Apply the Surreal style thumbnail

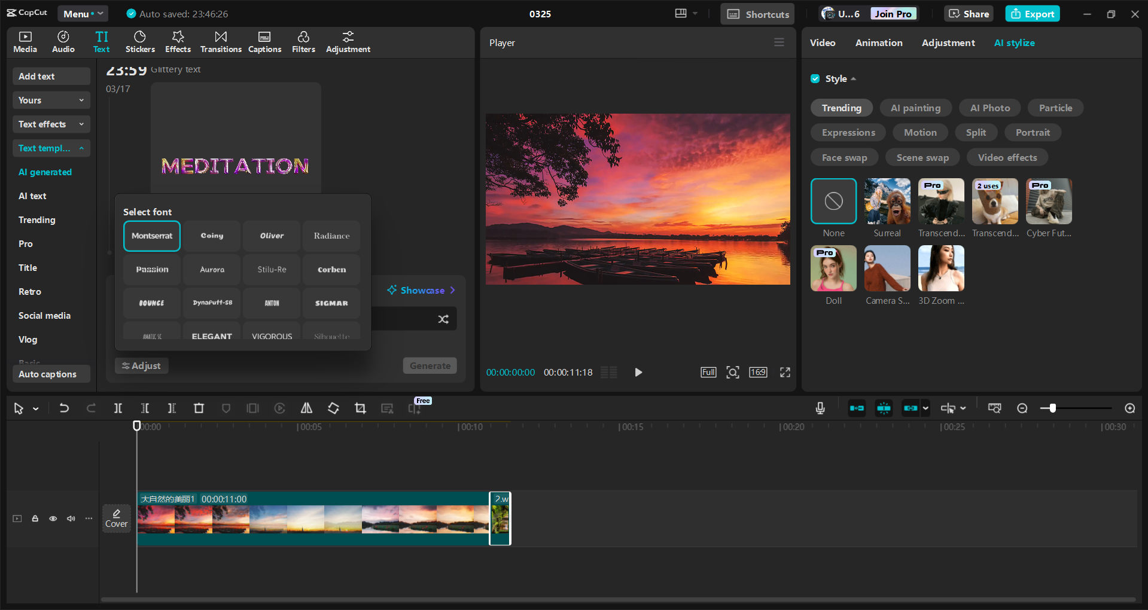(887, 202)
